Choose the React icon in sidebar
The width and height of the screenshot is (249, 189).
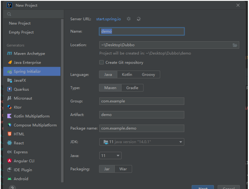pos(10,143)
